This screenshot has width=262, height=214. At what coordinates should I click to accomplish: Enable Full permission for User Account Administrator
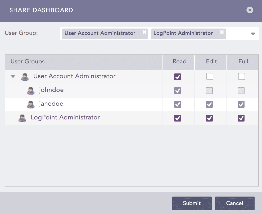pyautogui.click(x=242, y=76)
